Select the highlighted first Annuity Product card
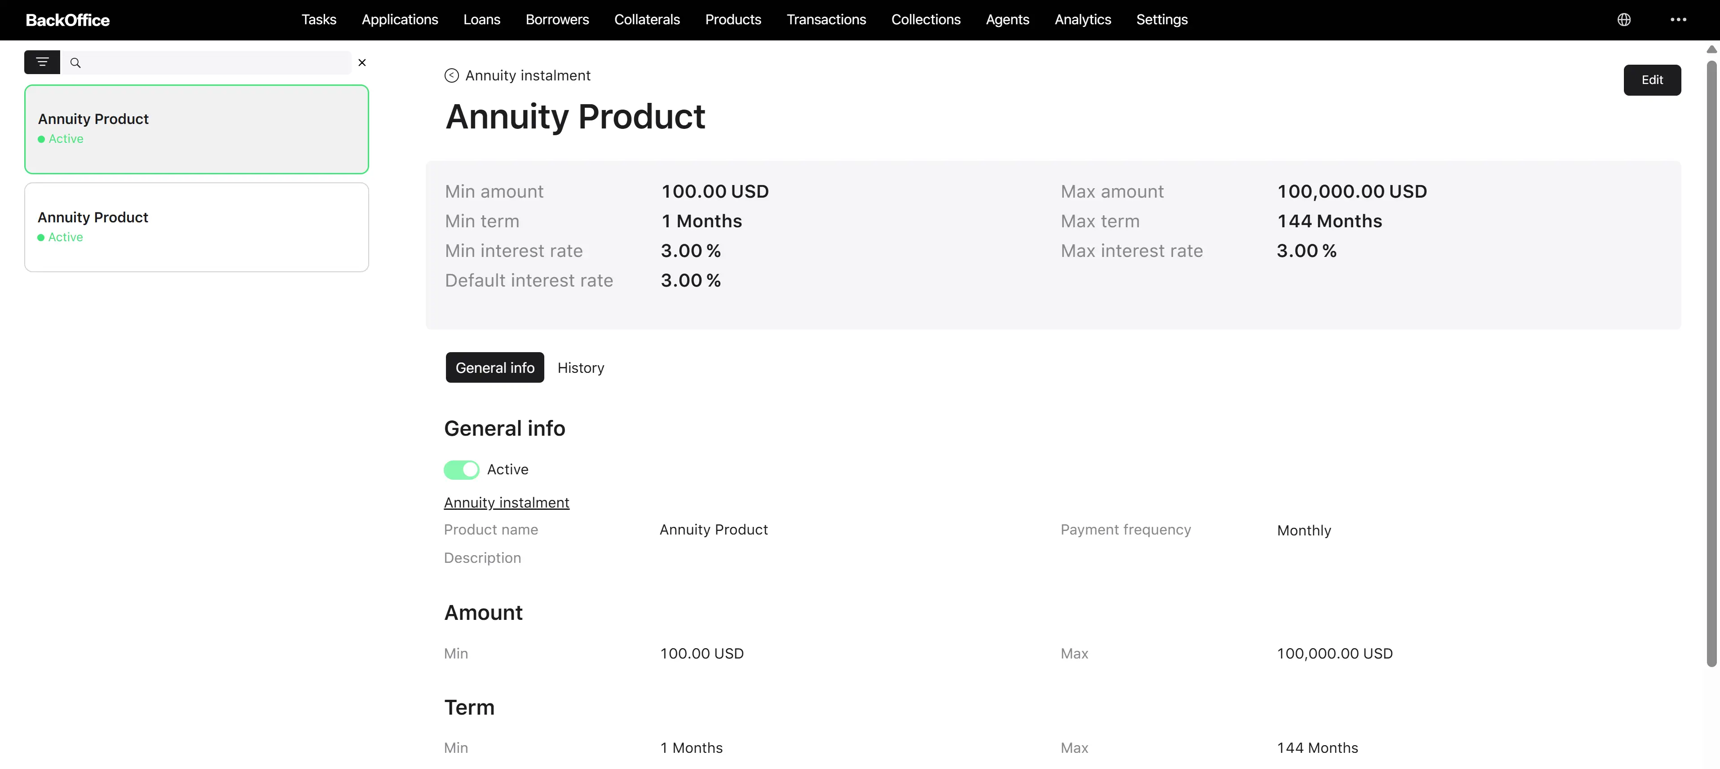The image size is (1720, 769). [x=196, y=129]
